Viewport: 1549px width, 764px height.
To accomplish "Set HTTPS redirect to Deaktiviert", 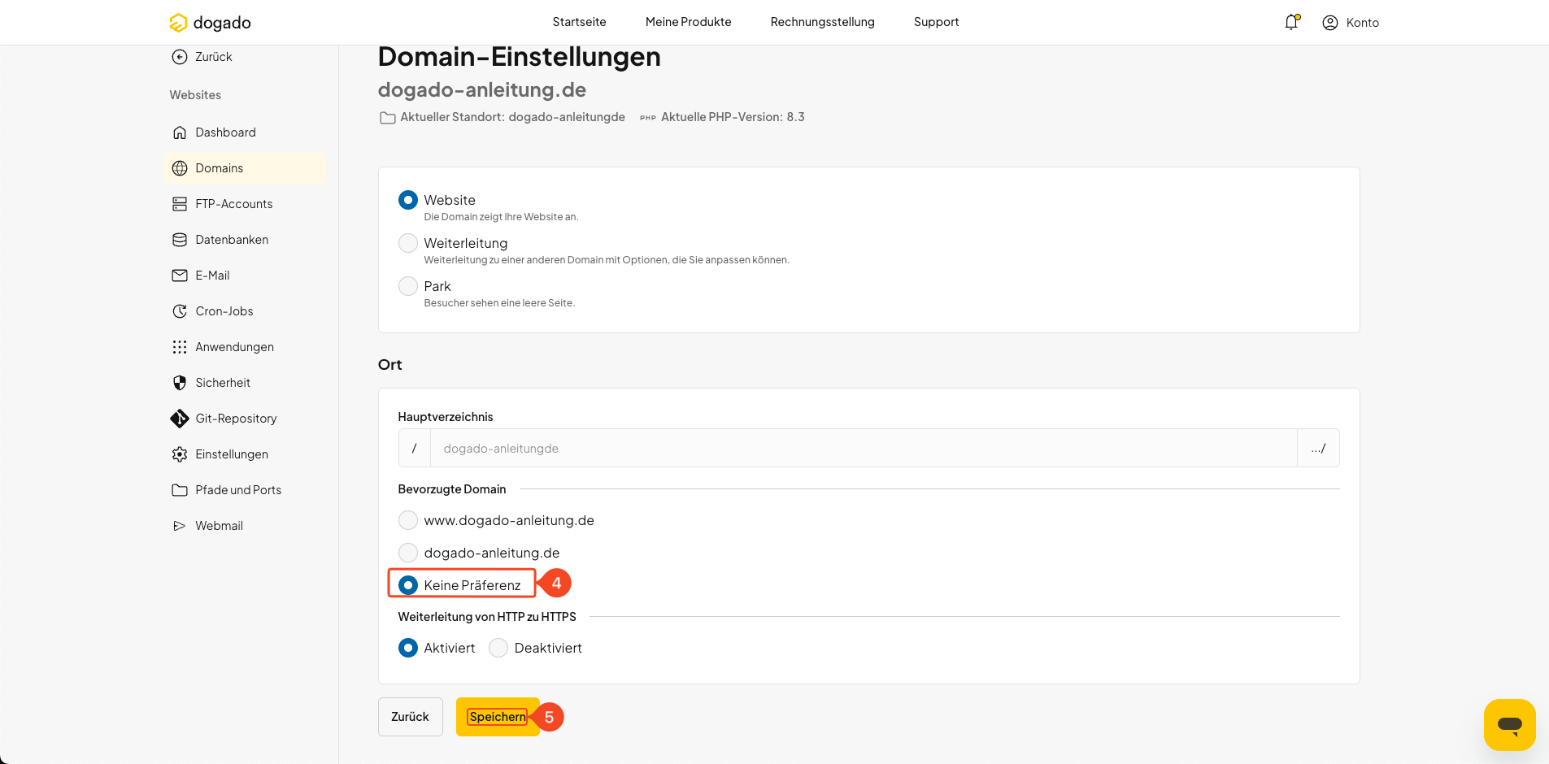I will tap(498, 648).
